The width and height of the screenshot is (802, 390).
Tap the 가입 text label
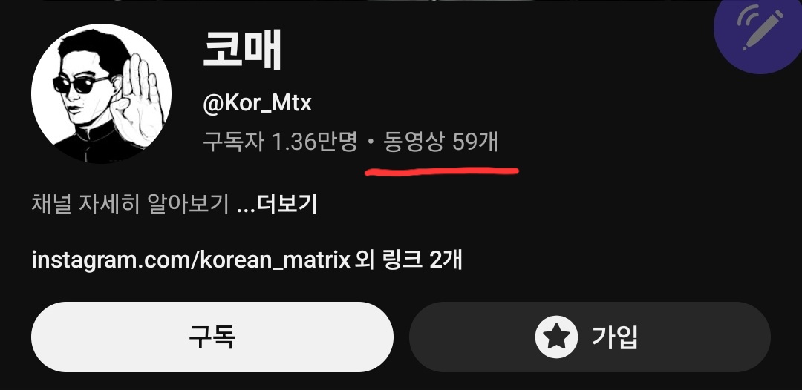615,337
